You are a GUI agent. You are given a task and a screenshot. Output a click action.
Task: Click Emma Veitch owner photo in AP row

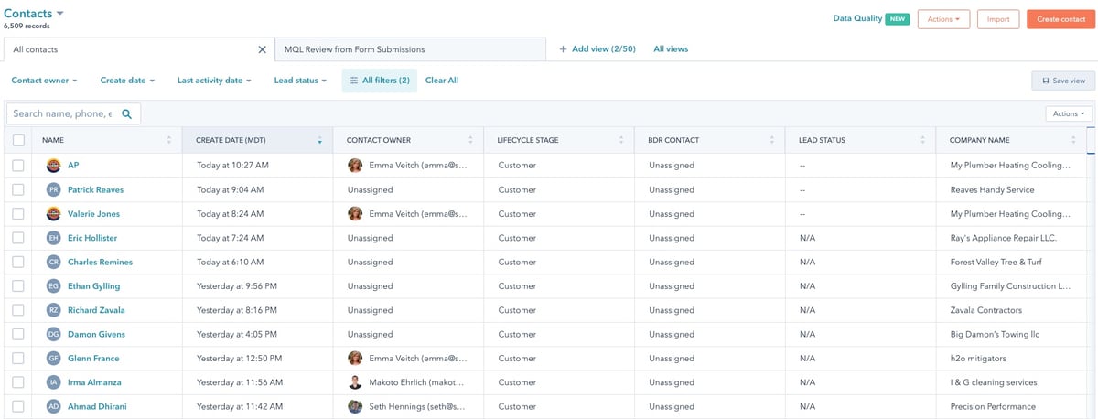355,166
